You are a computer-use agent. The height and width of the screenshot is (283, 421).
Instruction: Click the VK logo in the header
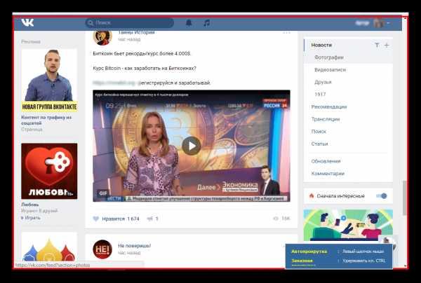[x=27, y=23]
